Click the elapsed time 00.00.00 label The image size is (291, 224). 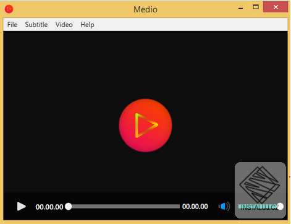(x=49, y=207)
